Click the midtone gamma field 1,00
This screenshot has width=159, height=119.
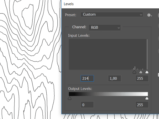point(115,78)
